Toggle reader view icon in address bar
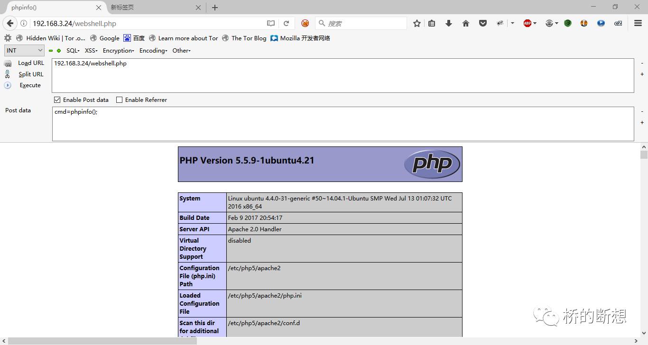The width and height of the screenshot is (648, 345). point(271,23)
